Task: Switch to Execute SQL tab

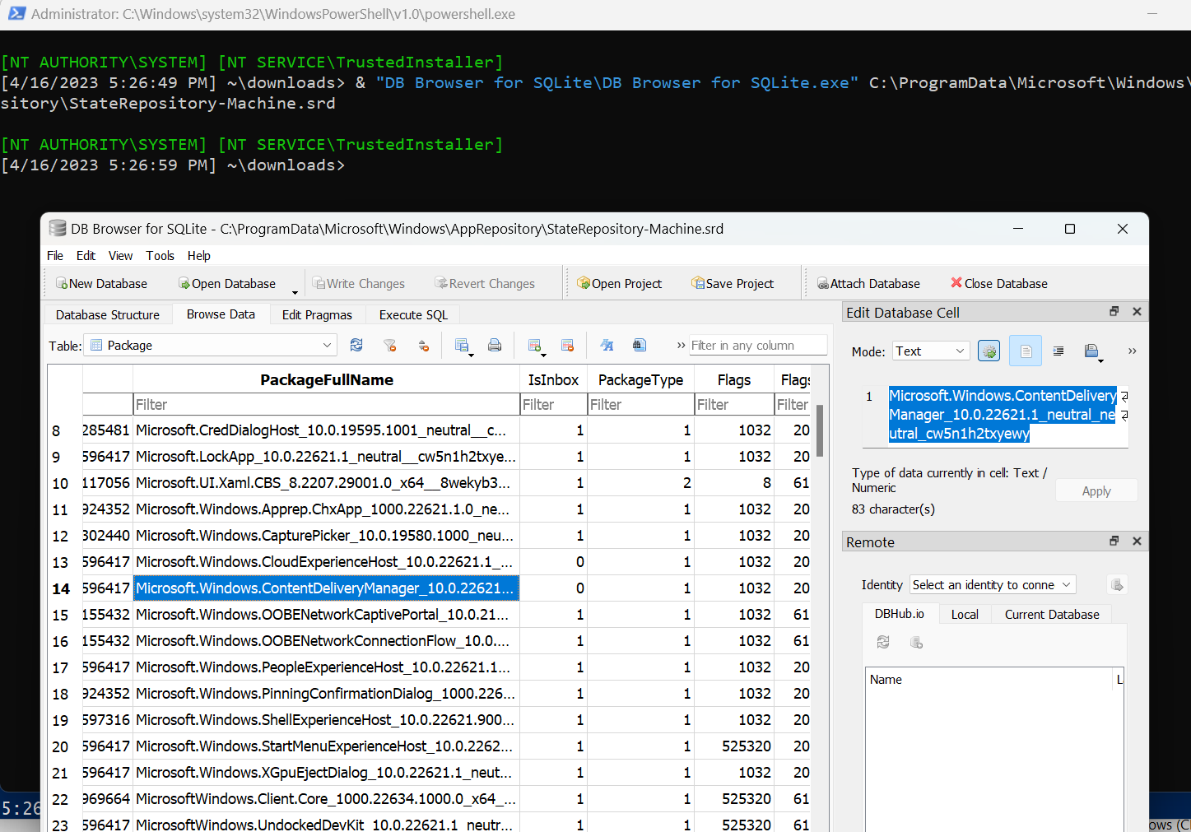Action: click(x=413, y=315)
